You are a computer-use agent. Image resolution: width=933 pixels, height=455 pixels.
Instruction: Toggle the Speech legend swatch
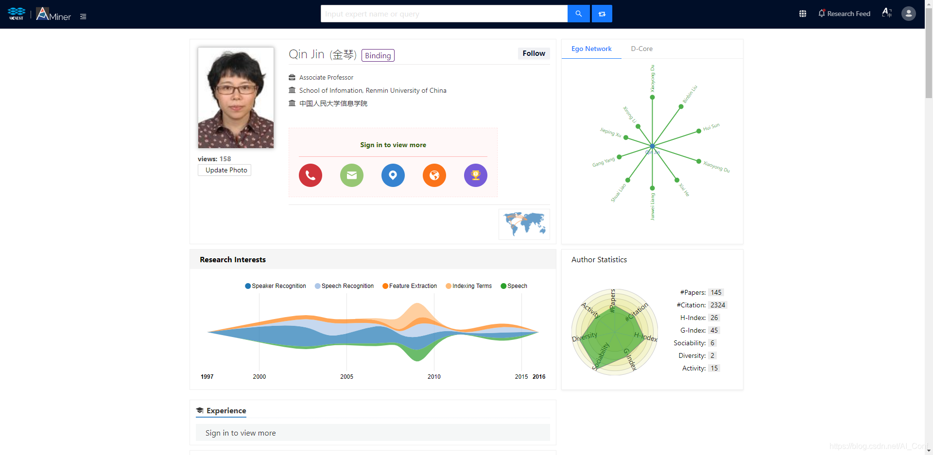pos(503,286)
